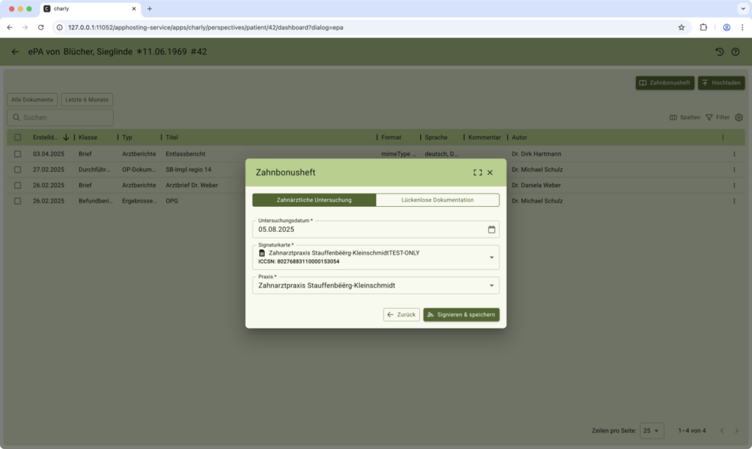Viewport: 752px width, 449px height.
Task: Toggle select-all checkbox in table header
Action: tap(18, 137)
